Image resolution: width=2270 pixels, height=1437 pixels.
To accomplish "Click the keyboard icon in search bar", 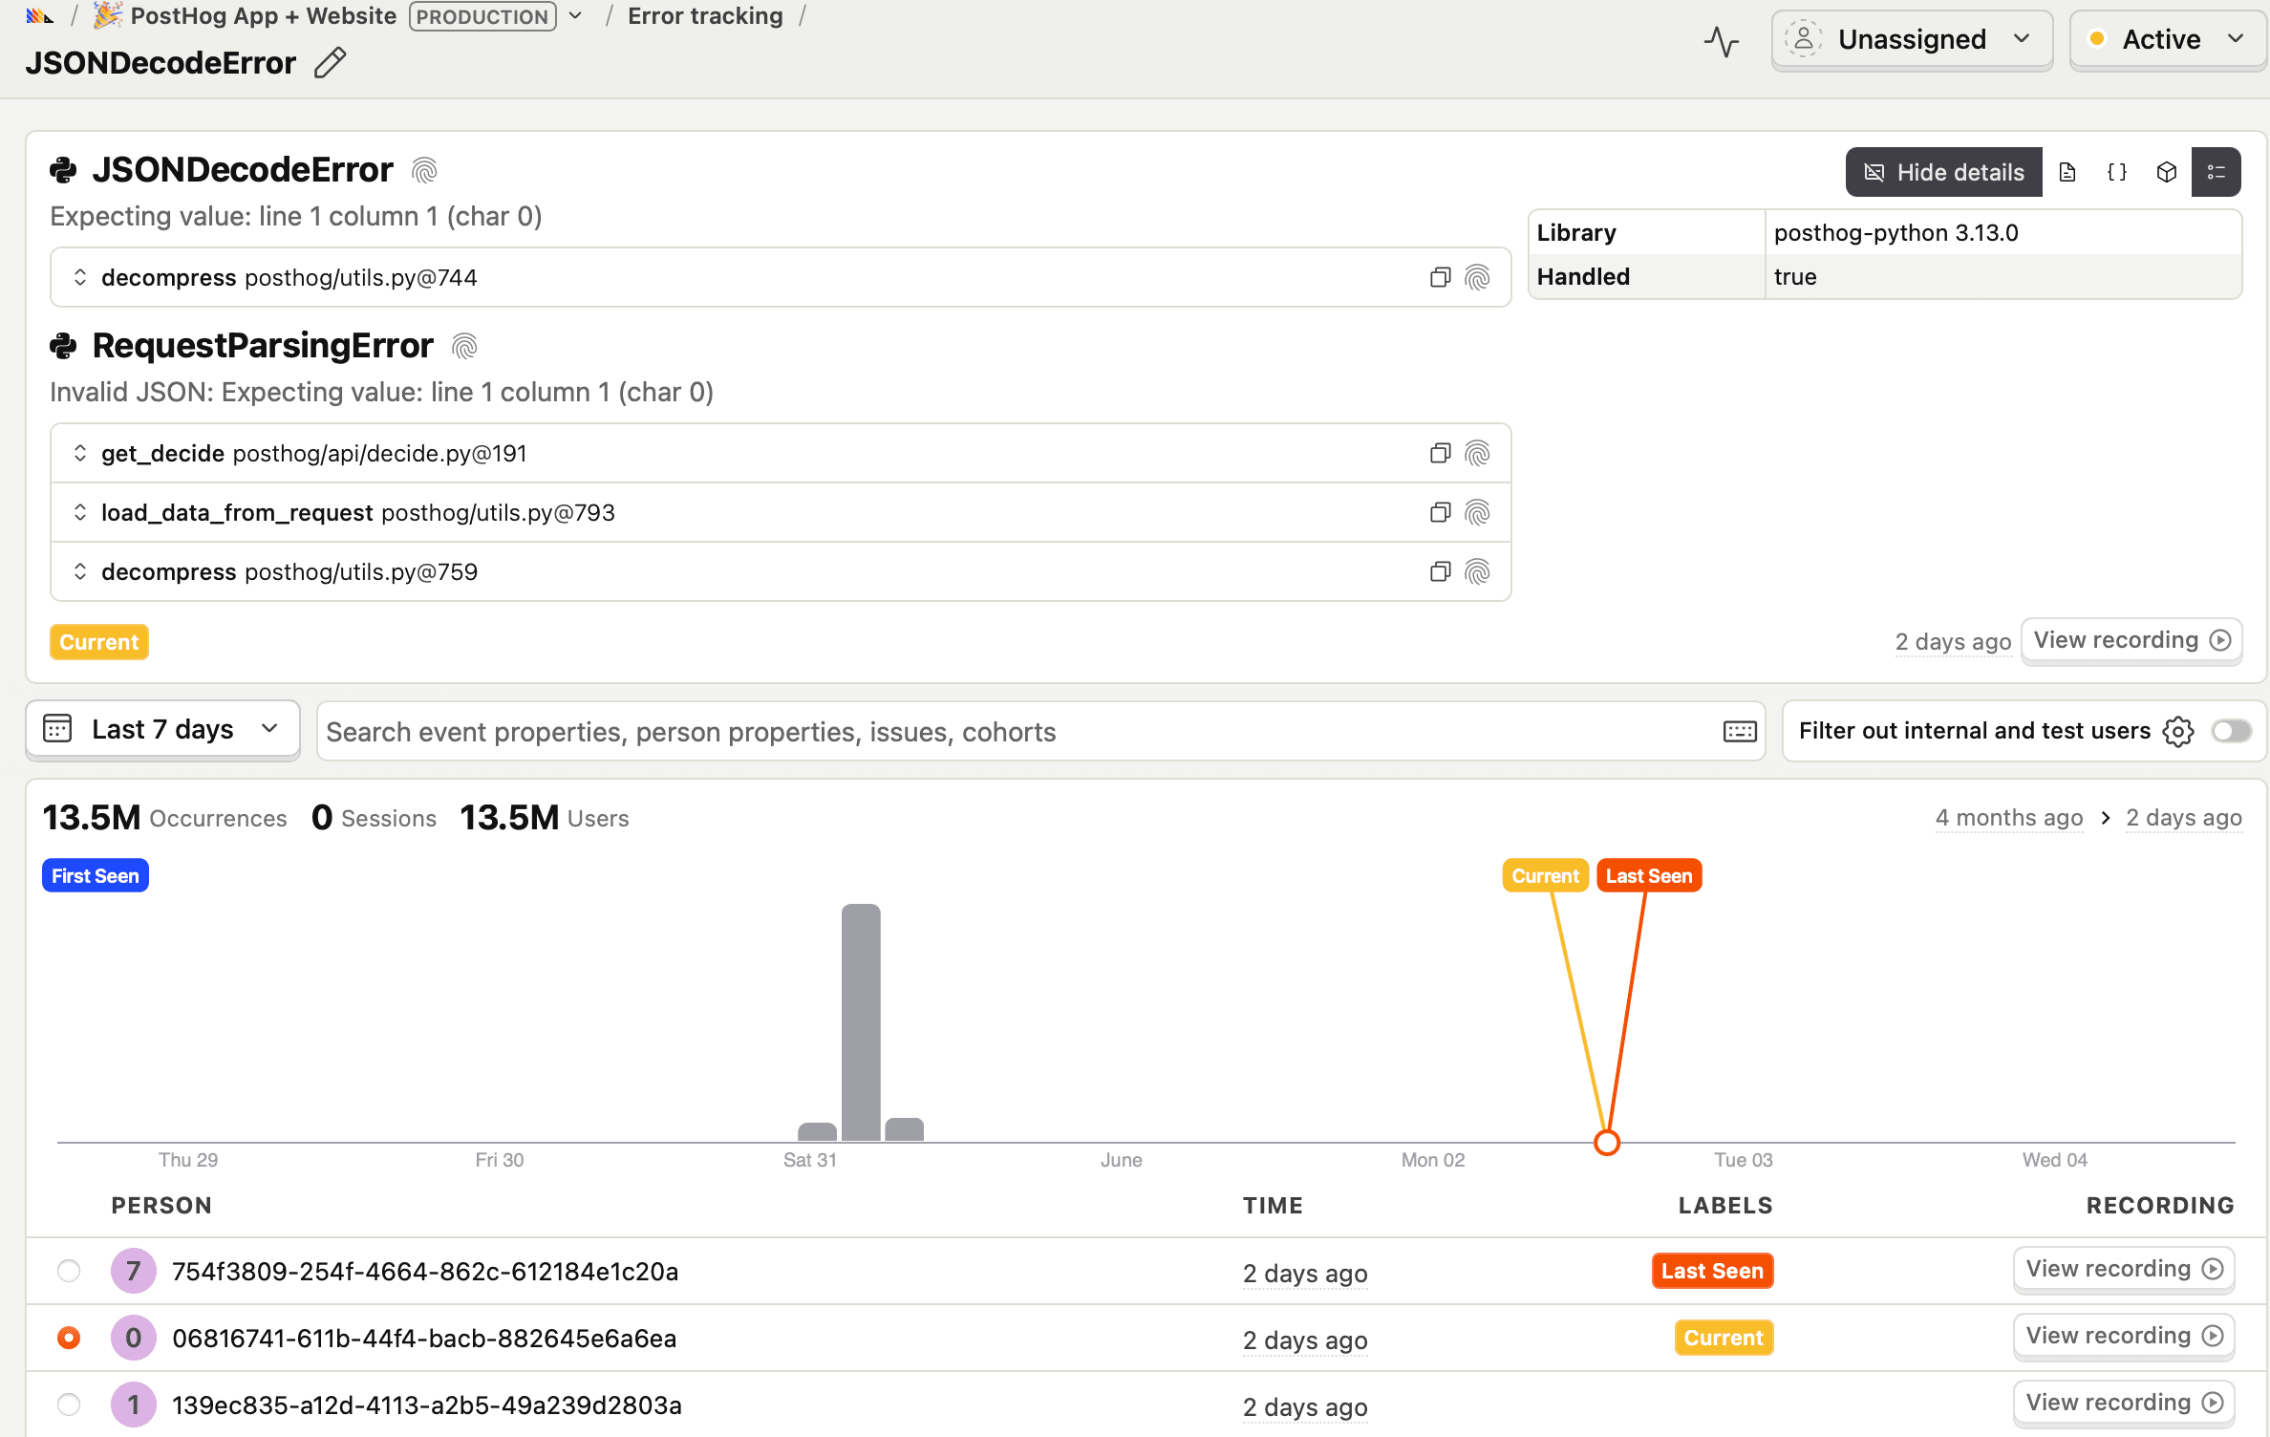I will pos(1740,732).
